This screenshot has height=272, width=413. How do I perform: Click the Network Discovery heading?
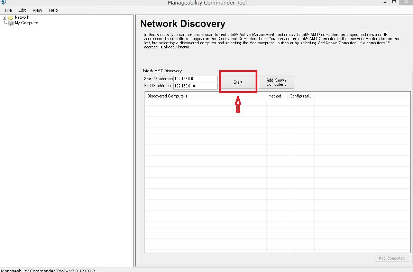pyautogui.click(x=183, y=24)
